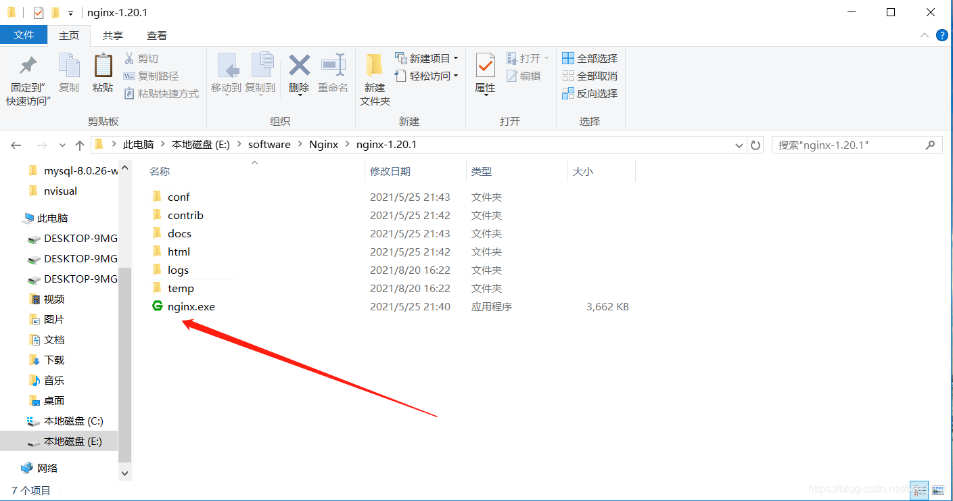Expand the chevron after Nginx in path
This screenshot has height=501, width=953.
pyautogui.click(x=347, y=145)
